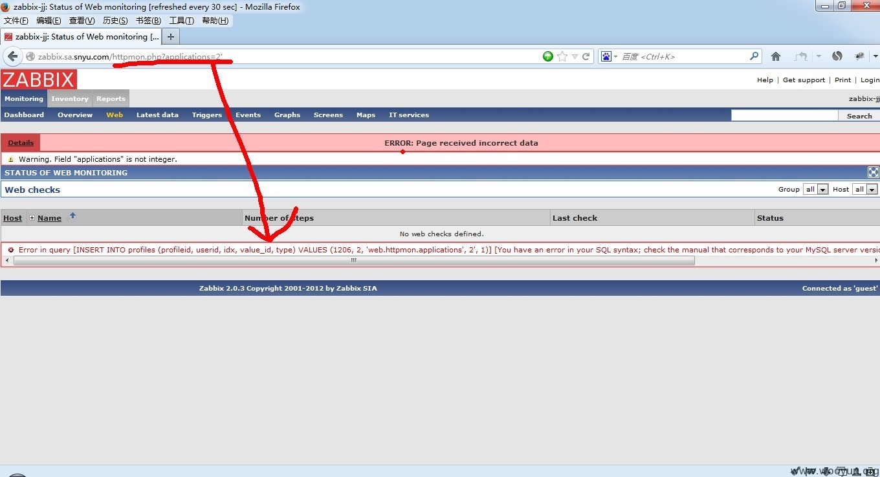This screenshot has height=477, width=880.
Task: Open the Latest data submenu item
Action: 157,115
